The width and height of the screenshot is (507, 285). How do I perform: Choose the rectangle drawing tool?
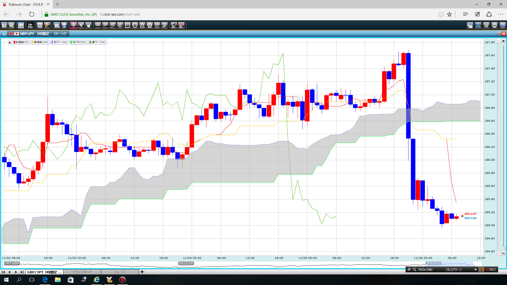click(x=127, y=25)
